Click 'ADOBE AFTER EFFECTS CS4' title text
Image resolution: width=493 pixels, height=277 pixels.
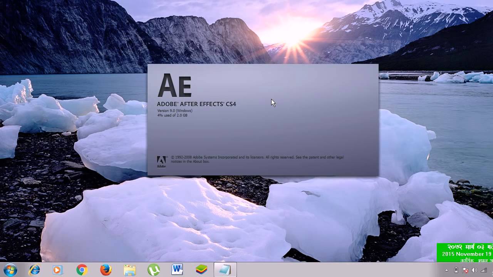(196, 104)
